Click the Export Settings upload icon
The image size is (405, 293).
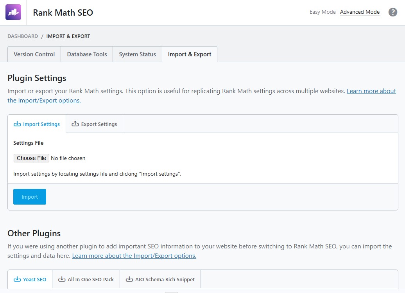[75, 124]
